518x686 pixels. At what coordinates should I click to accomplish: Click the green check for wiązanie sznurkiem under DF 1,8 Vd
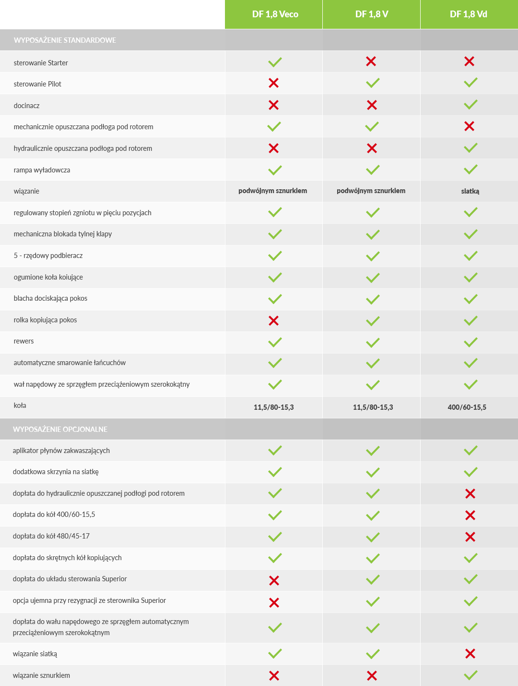[471, 675]
